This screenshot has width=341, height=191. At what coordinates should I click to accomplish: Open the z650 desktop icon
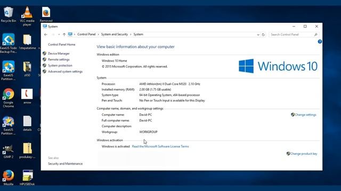tap(27, 69)
